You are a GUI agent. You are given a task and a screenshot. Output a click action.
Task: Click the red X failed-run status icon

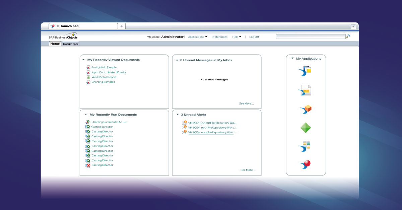(x=87, y=165)
